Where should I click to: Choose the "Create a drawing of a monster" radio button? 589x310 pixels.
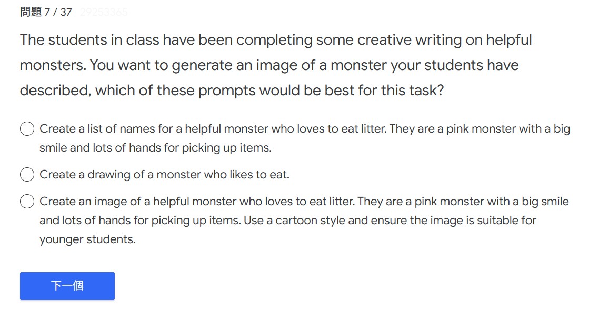click(x=27, y=174)
